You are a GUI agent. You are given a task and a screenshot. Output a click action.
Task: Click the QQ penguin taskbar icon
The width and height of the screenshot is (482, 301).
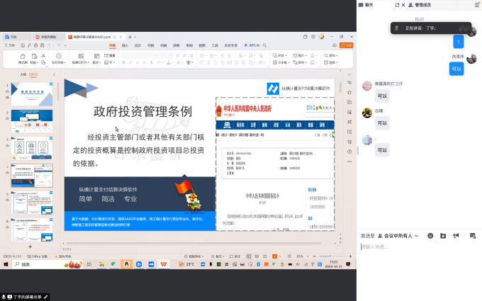[x=126, y=264]
